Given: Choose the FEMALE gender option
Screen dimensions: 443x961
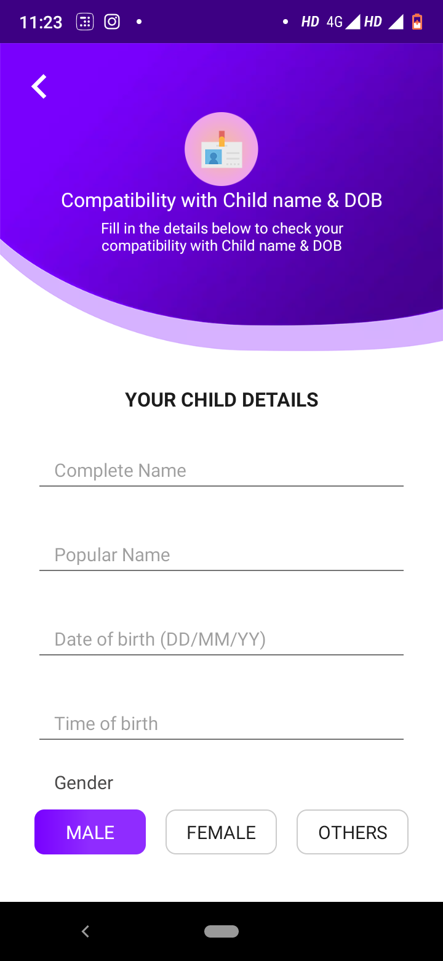Looking at the screenshot, I should tap(221, 832).
